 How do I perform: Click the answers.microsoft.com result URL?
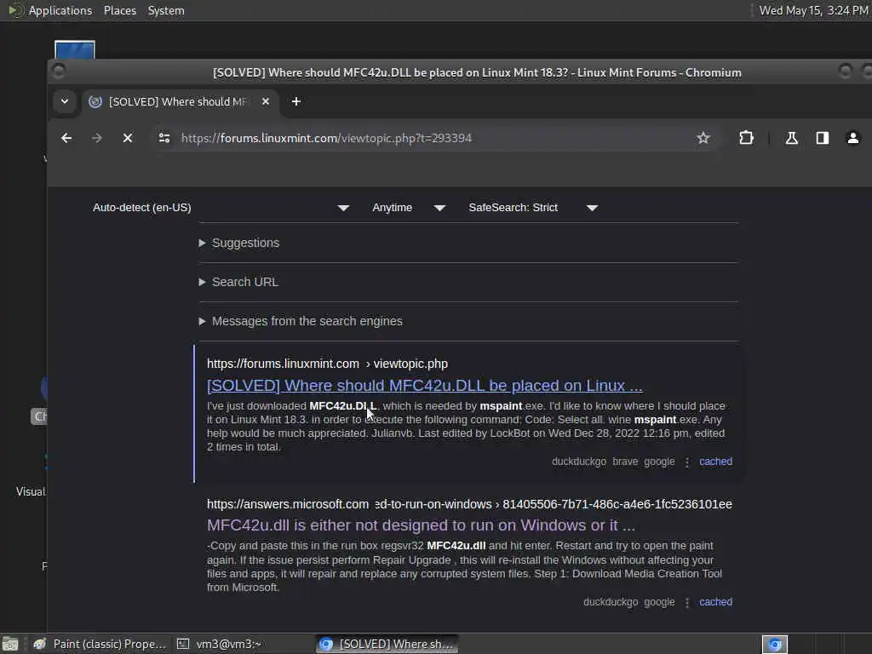[x=469, y=504]
